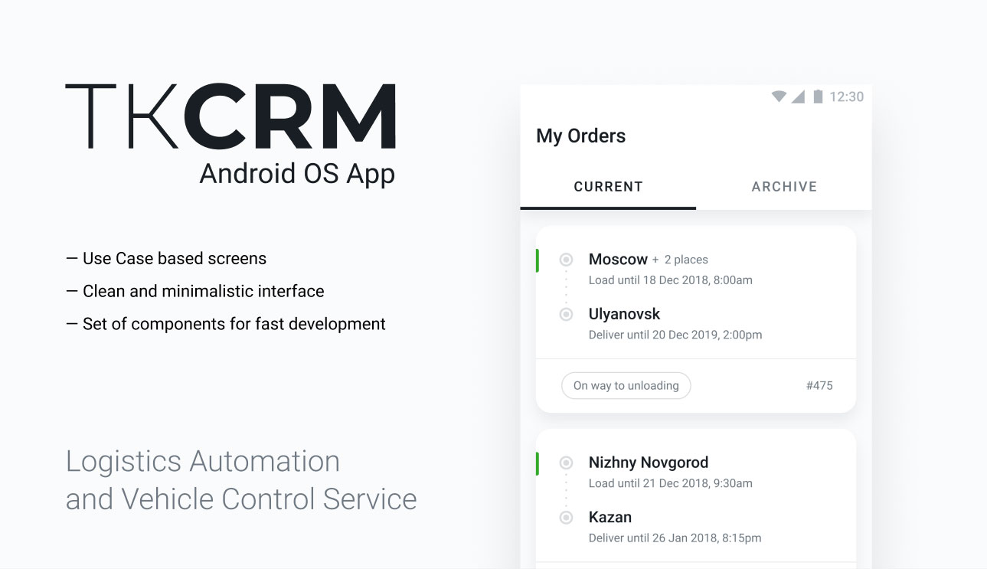Click Deliver until 26 Jan 2018, 8:15pm
The image size is (987, 569).
(675, 538)
